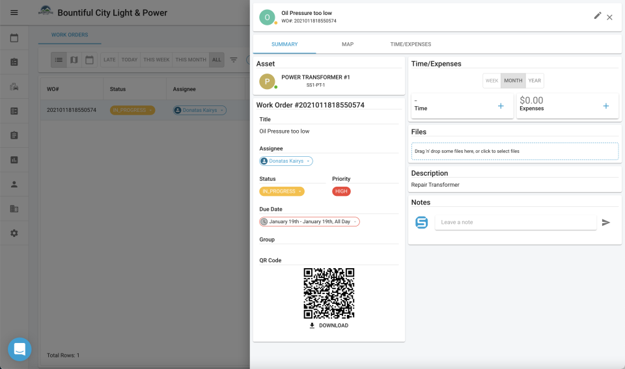The height and width of the screenshot is (369, 625).
Task: Send the note with arrow icon
Action: 606,223
